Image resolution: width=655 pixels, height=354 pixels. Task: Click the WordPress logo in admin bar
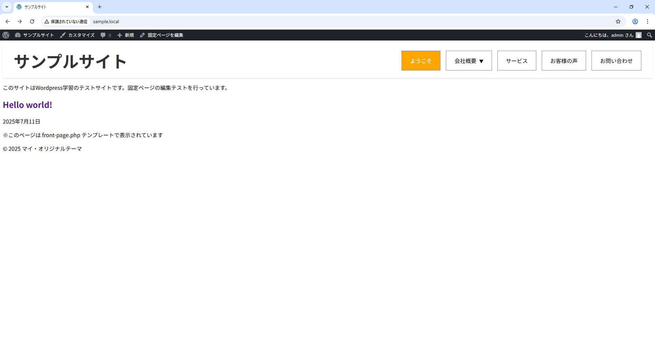point(6,35)
